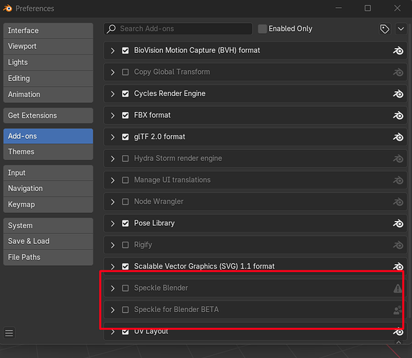The width and height of the screenshot is (412, 358).
Task: Open the Get Extensions section
Action: coord(48,116)
